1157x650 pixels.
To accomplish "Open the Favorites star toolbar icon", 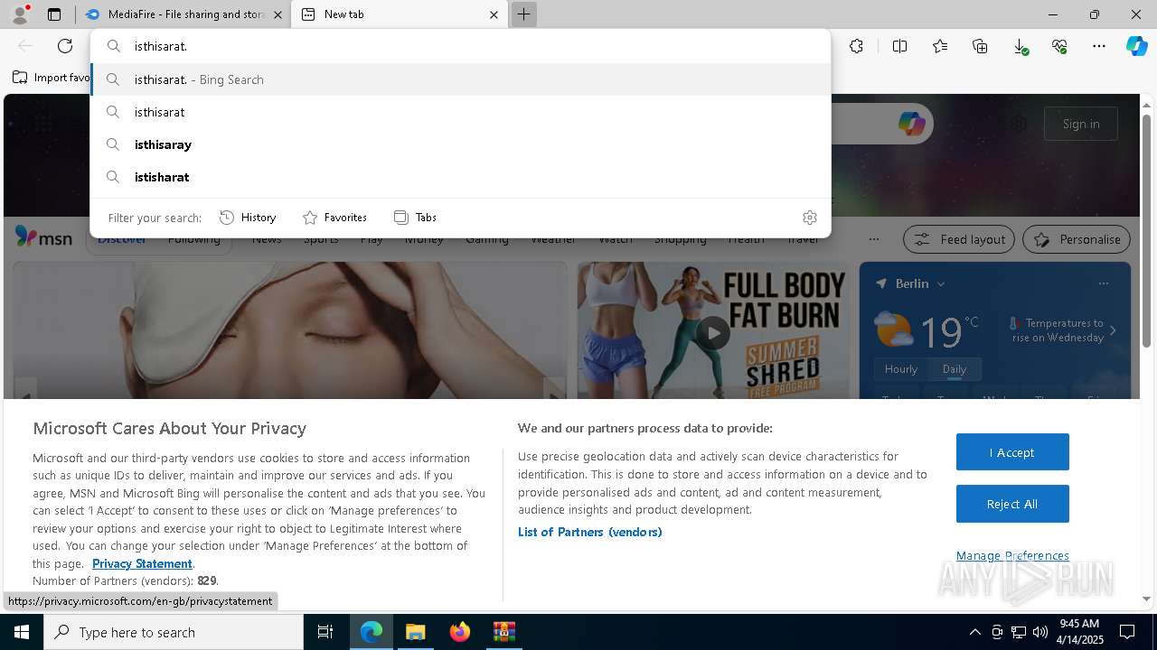I will (x=940, y=46).
